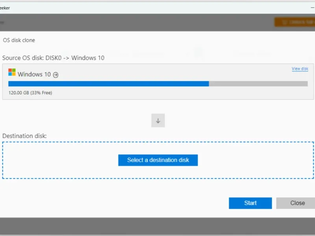315x236 pixels.
Task: Start the OS disk clone
Action: (x=250, y=203)
